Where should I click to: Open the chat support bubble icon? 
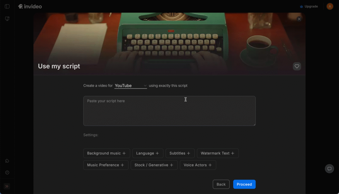coord(329,169)
